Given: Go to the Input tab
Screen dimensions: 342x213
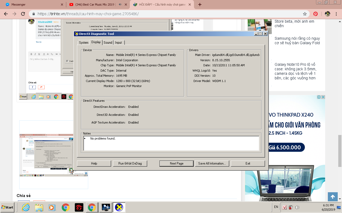Looking at the screenshot, I should (119, 43).
